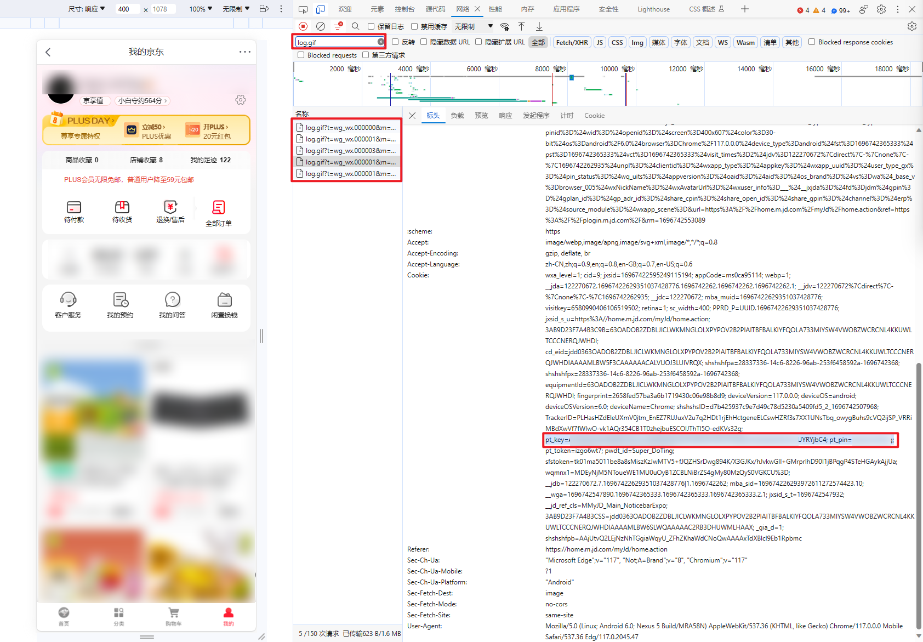923x642 pixels.
Task: Enable the 保留日志 checkbox
Action: pos(371,26)
